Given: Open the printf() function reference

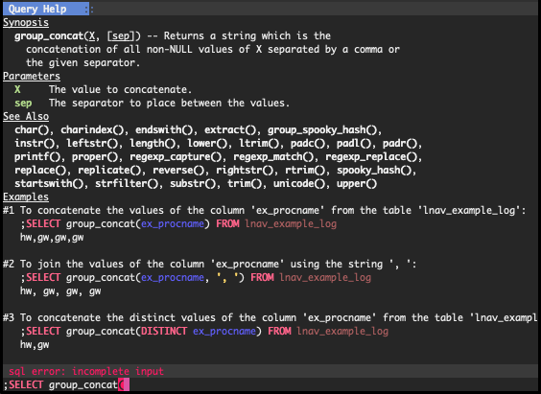Looking at the screenshot, I should (x=37, y=157).
